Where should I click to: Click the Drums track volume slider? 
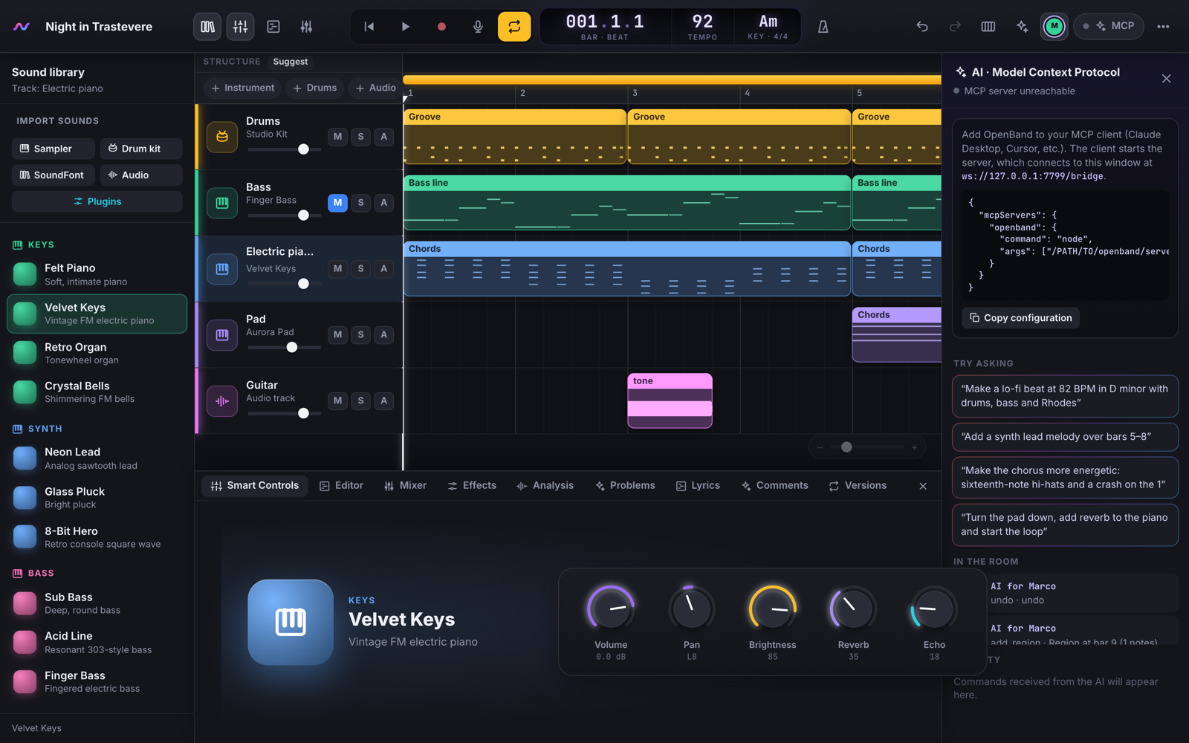[x=285, y=149]
